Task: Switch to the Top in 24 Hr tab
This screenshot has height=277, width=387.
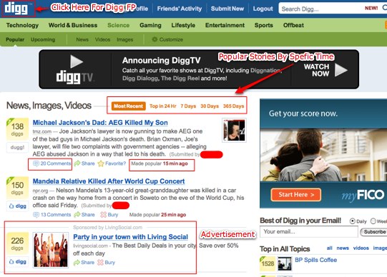Action: coord(163,106)
